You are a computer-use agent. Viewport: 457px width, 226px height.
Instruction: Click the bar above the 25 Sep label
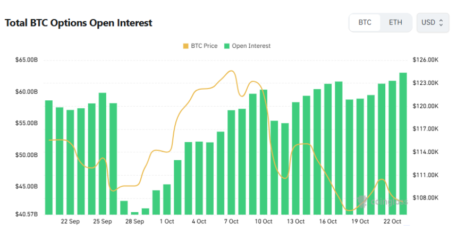click(103, 153)
